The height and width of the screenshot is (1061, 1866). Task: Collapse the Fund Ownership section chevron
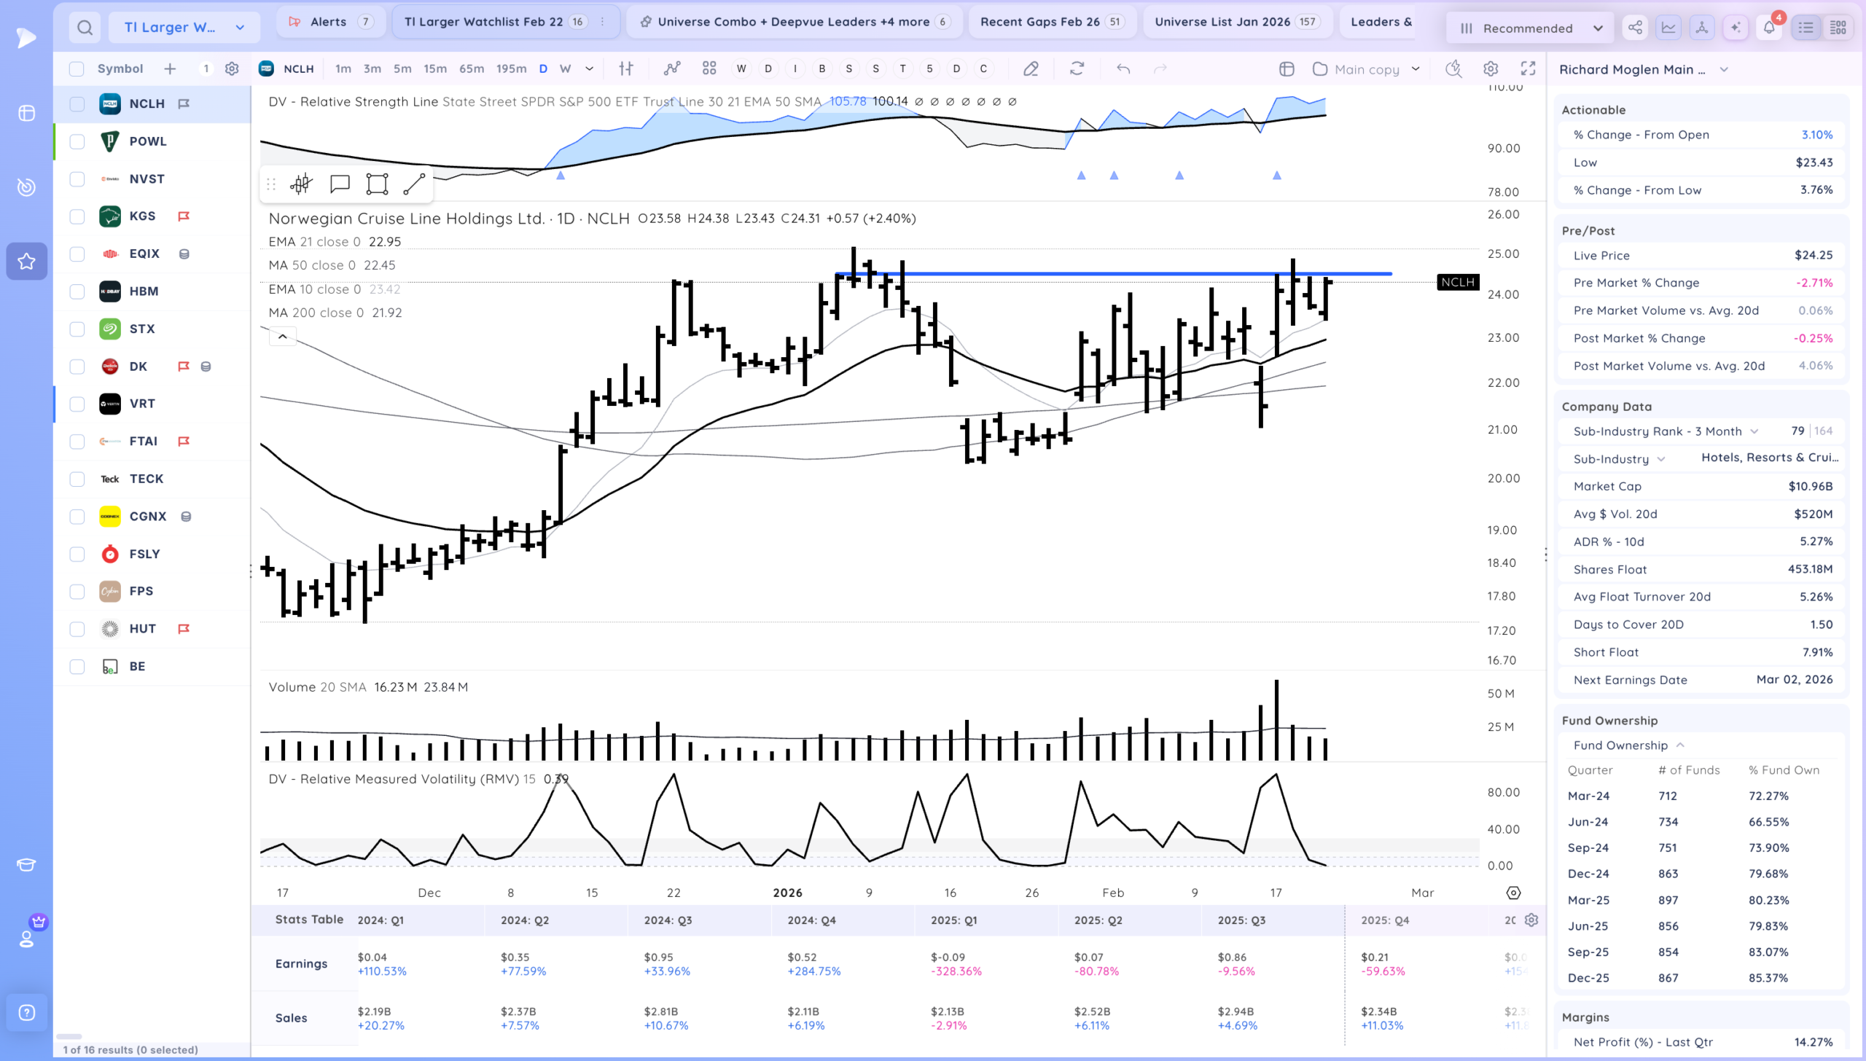1680,745
